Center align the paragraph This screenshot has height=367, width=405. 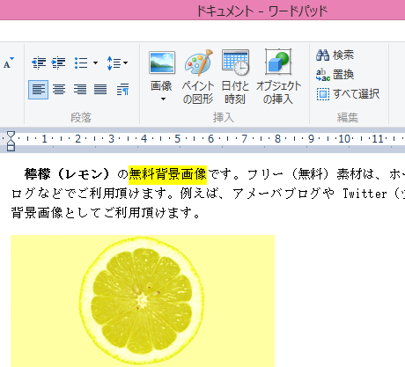tap(59, 90)
